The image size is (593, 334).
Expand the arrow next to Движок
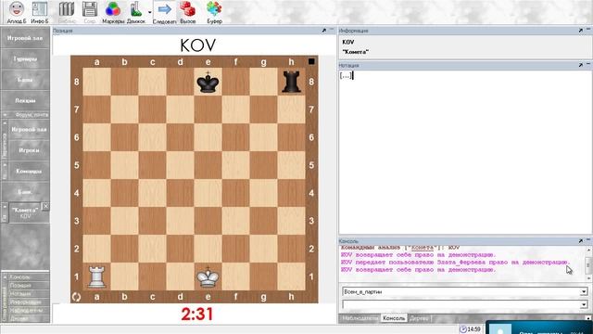pyautogui.click(x=150, y=12)
